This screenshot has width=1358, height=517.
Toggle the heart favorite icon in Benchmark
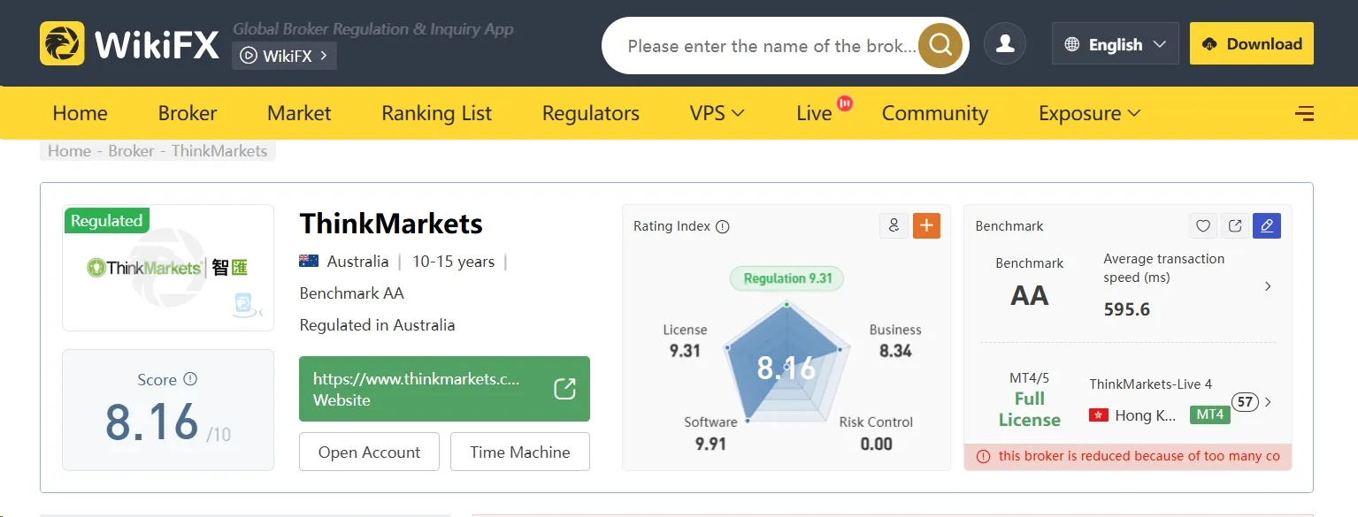[x=1203, y=226]
